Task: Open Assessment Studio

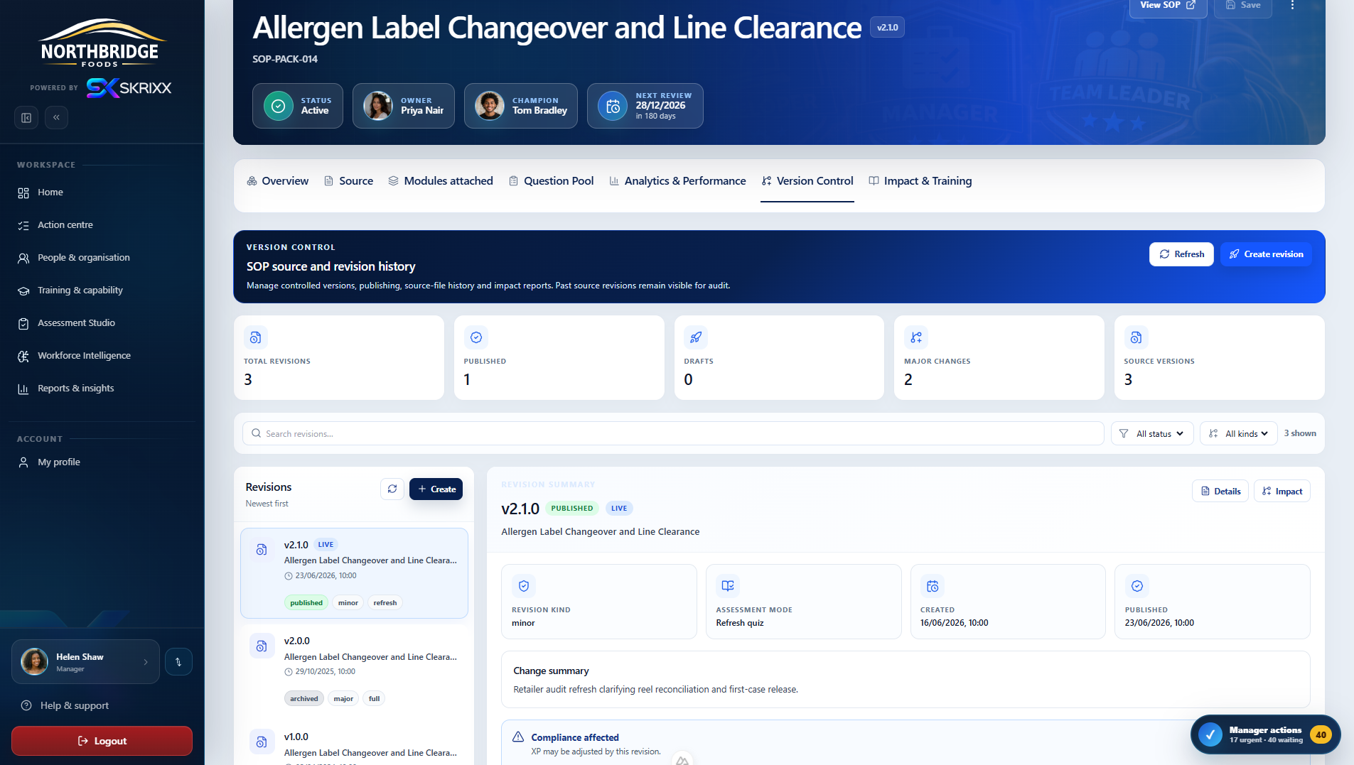Action: (76, 323)
